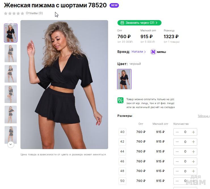Image resolution: width=210 pixels, height=189 pixels.
Task: Open the Таблица размеров link
Action: [x=204, y=116]
